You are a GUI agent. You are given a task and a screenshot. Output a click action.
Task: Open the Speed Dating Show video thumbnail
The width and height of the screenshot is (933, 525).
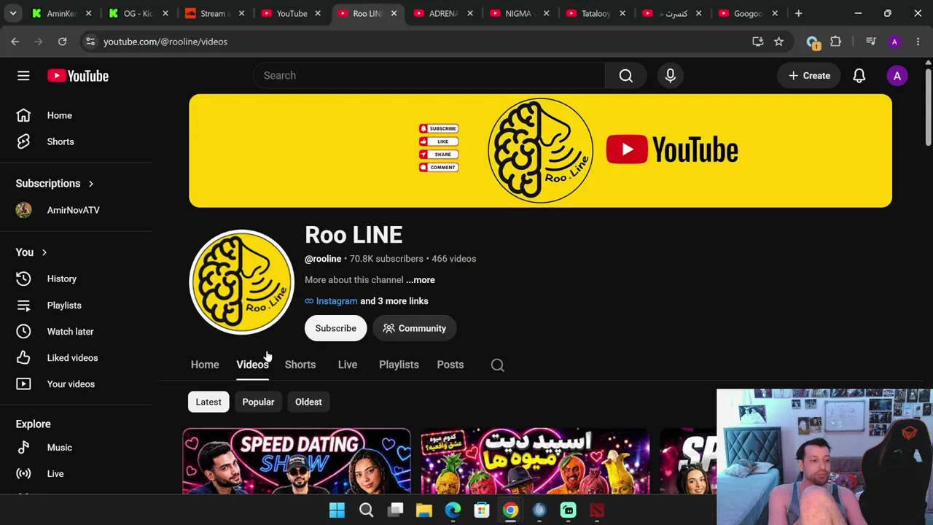click(x=297, y=462)
